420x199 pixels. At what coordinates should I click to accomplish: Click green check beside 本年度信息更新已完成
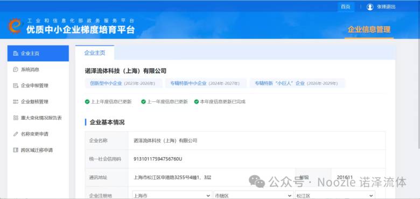click(197, 101)
